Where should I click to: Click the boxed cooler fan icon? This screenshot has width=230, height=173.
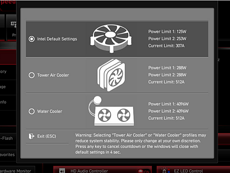coord(111,39)
